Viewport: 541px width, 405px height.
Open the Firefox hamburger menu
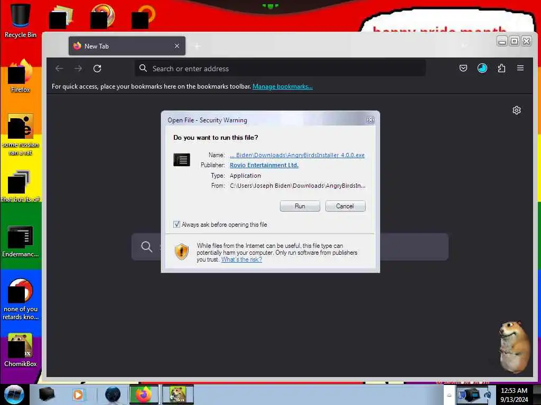pos(520,68)
